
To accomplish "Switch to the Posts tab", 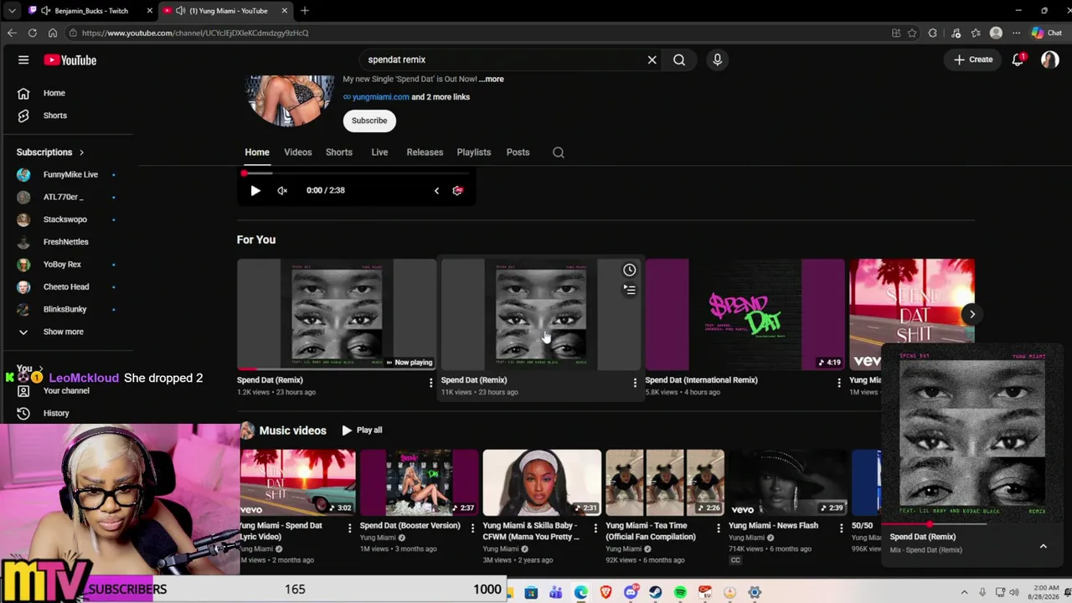I will tap(518, 152).
